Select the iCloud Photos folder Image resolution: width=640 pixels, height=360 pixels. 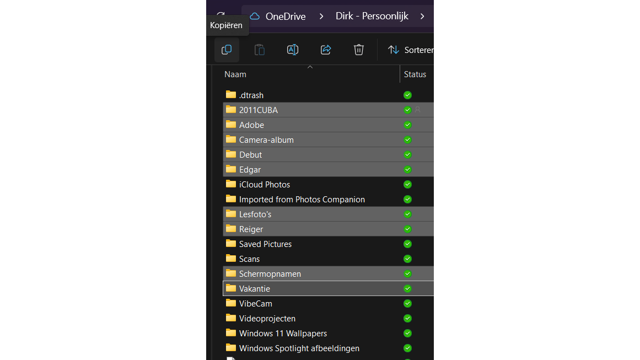click(x=264, y=184)
